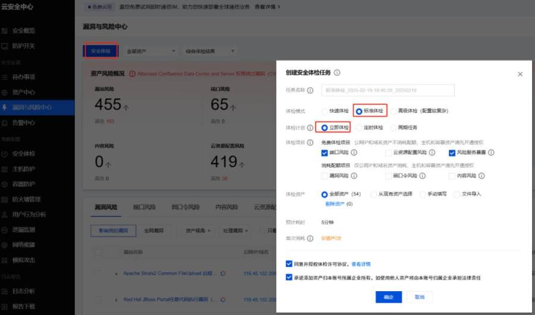Click the info icon next to 任务名称

click(x=310, y=90)
